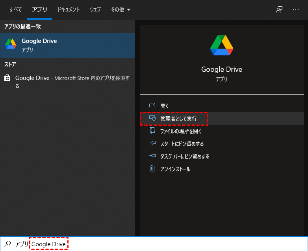Search Google Drive in Microsoft Store
308x251 pixels.
click(x=68, y=82)
